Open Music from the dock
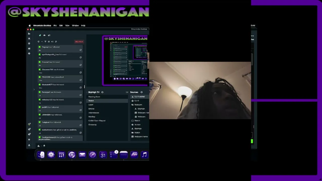The image size is (322, 181). tap(144, 155)
